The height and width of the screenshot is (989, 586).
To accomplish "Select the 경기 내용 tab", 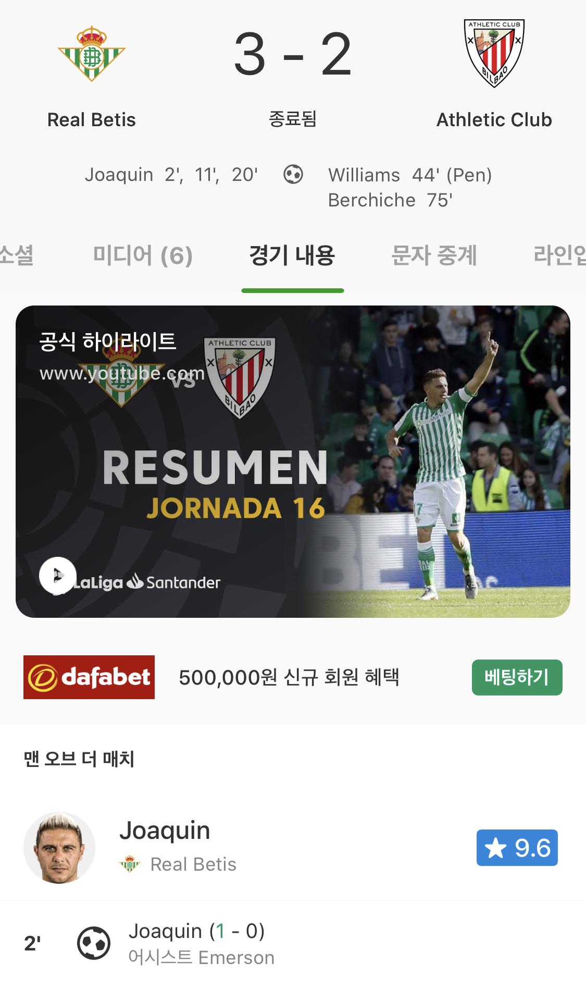I will coord(292,255).
